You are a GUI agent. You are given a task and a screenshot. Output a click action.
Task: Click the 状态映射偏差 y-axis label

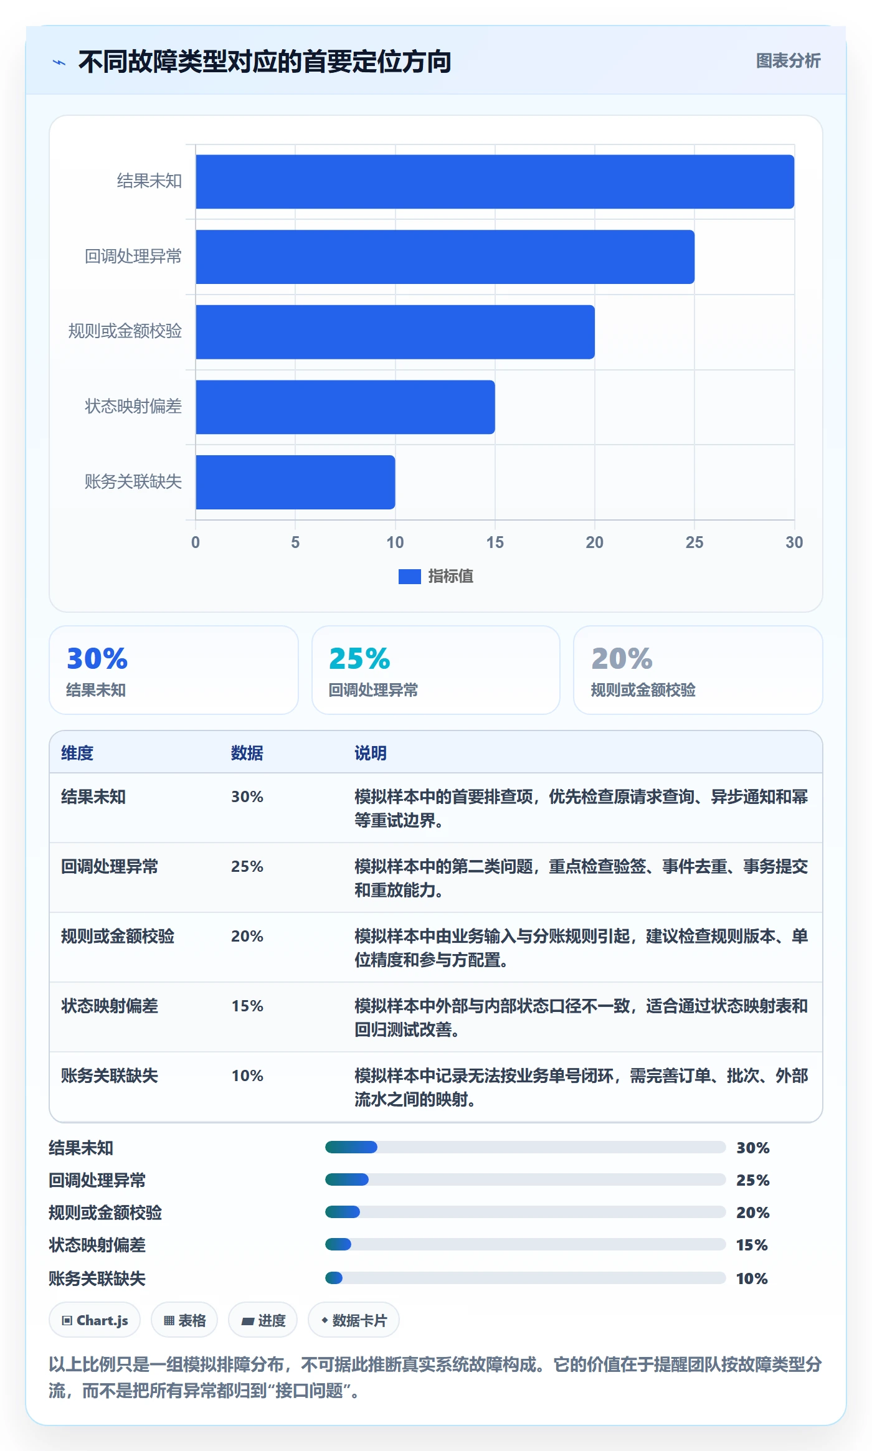[x=133, y=407]
